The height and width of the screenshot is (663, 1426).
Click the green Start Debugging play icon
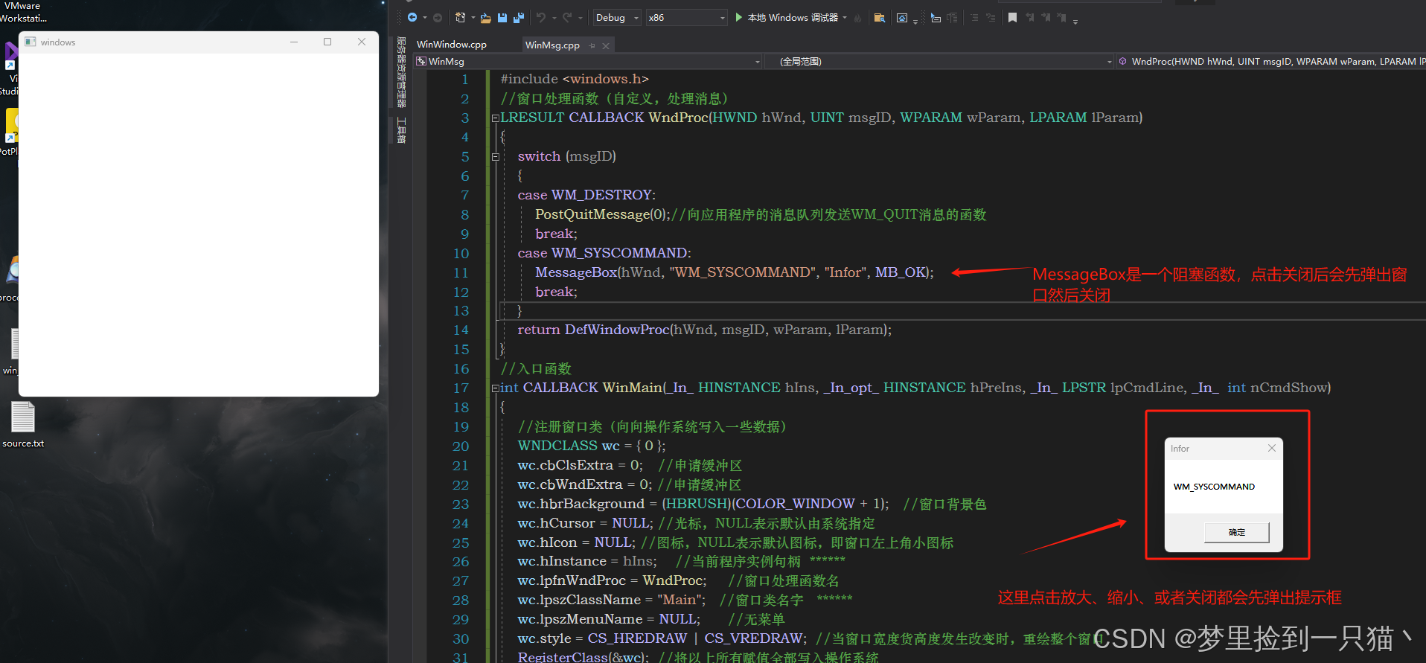click(x=739, y=17)
